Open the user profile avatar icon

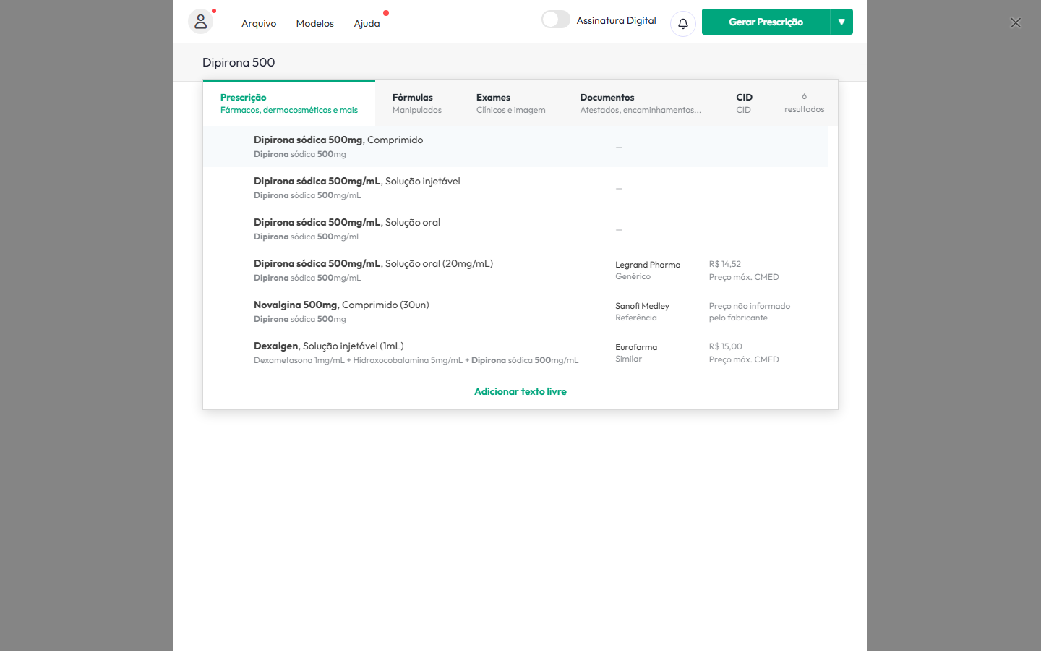pyautogui.click(x=201, y=22)
